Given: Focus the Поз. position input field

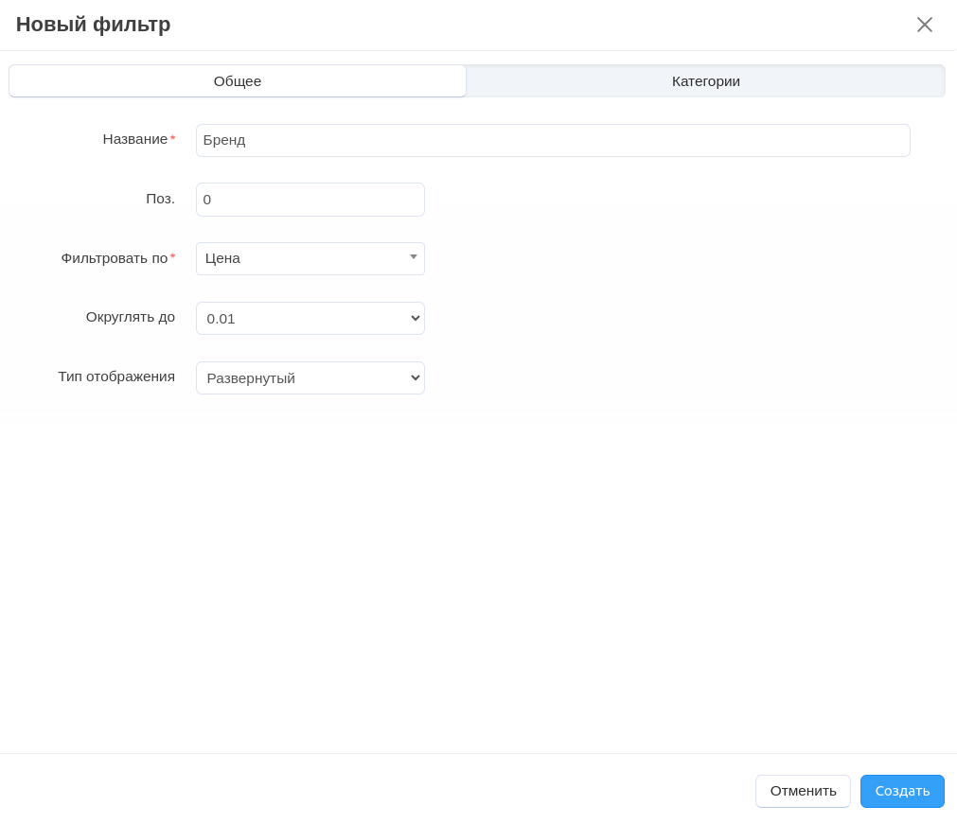Looking at the screenshot, I should [310, 200].
